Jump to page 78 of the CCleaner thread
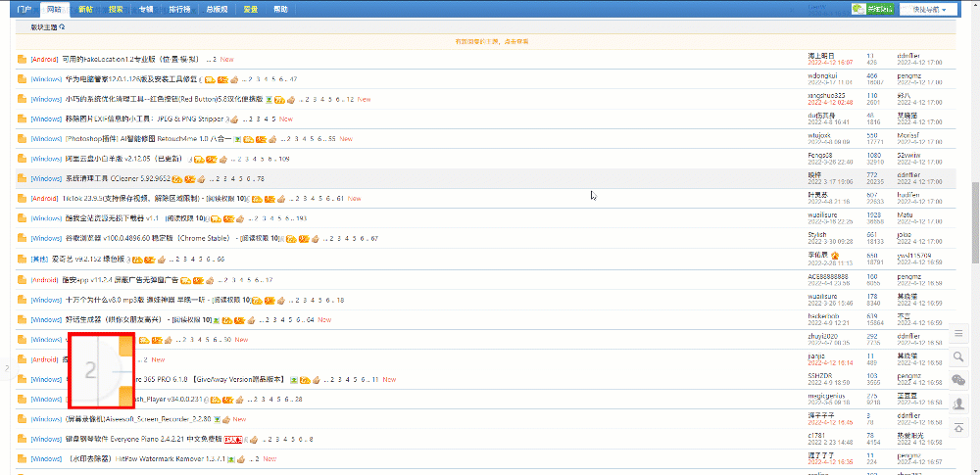This screenshot has height=475, width=980. pos(260,179)
